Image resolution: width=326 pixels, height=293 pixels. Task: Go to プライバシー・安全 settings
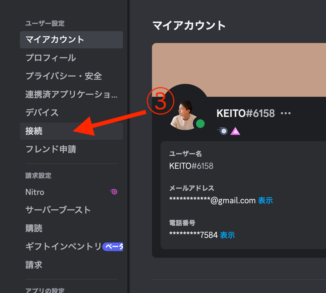[71, 76]
